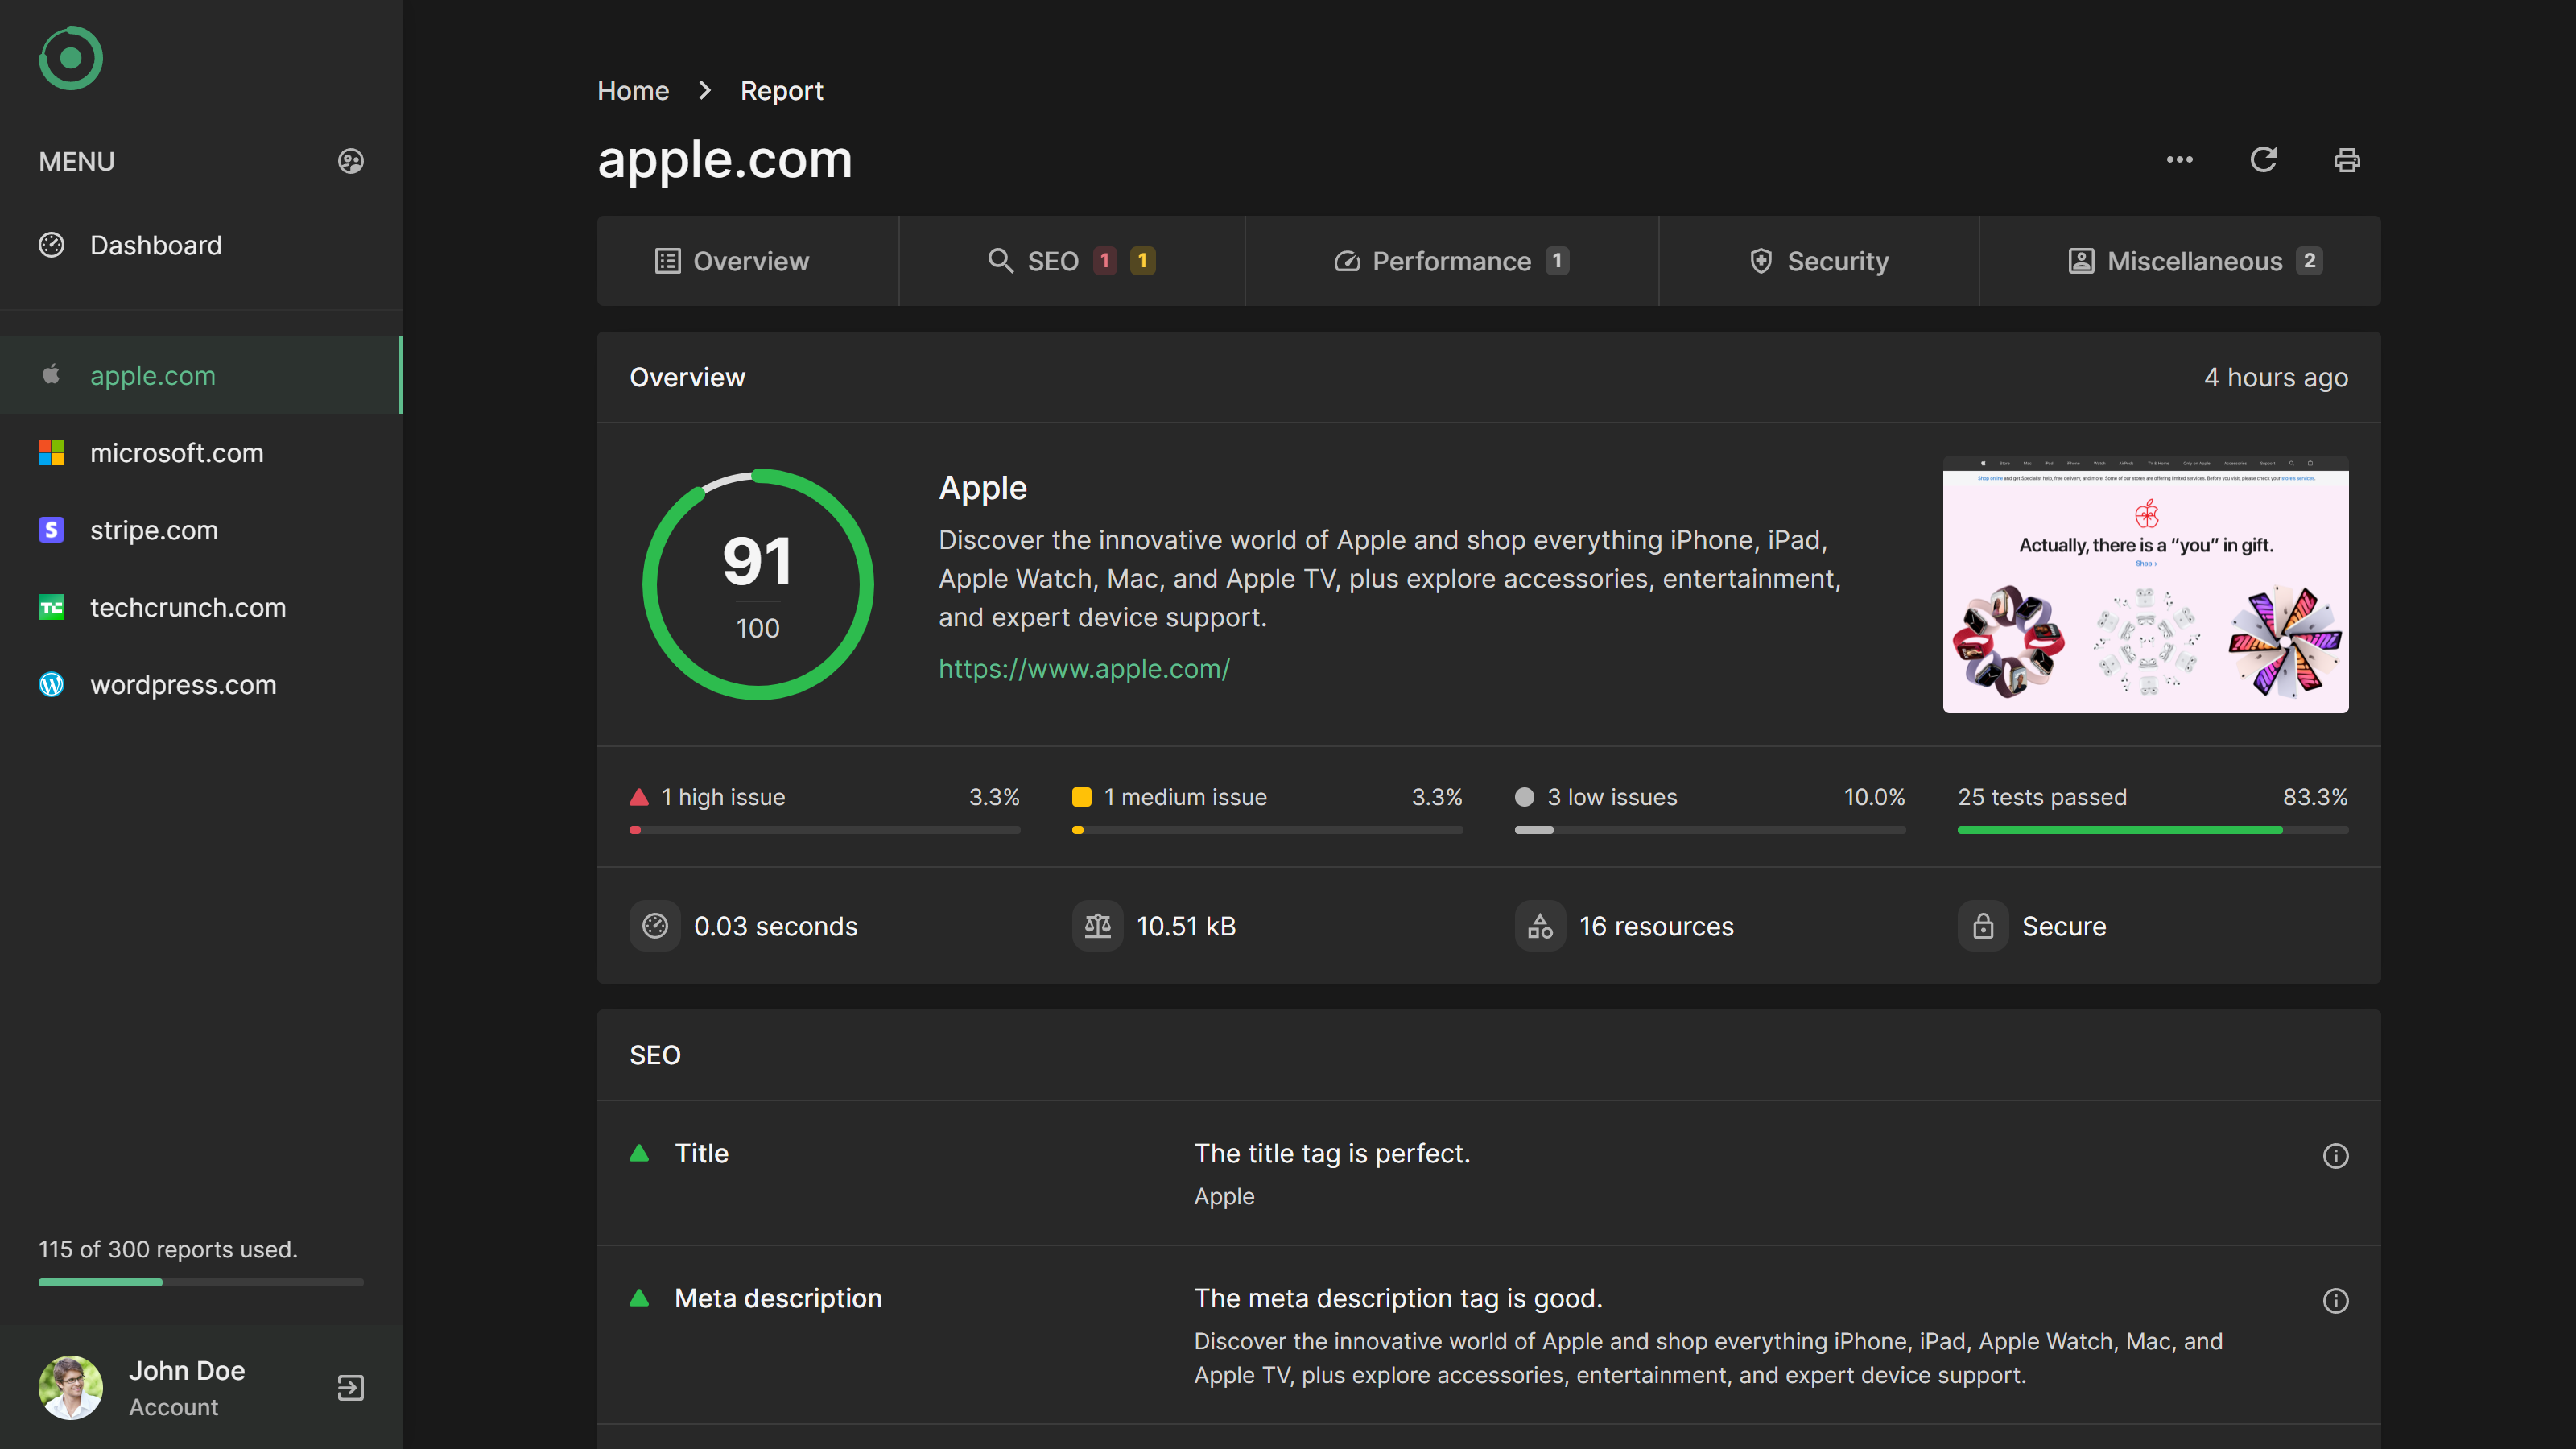Image resolution: width=2576 pixels, height=1449 pixels.
Task: Click the app logo in the sidebar
Action: 70,58
